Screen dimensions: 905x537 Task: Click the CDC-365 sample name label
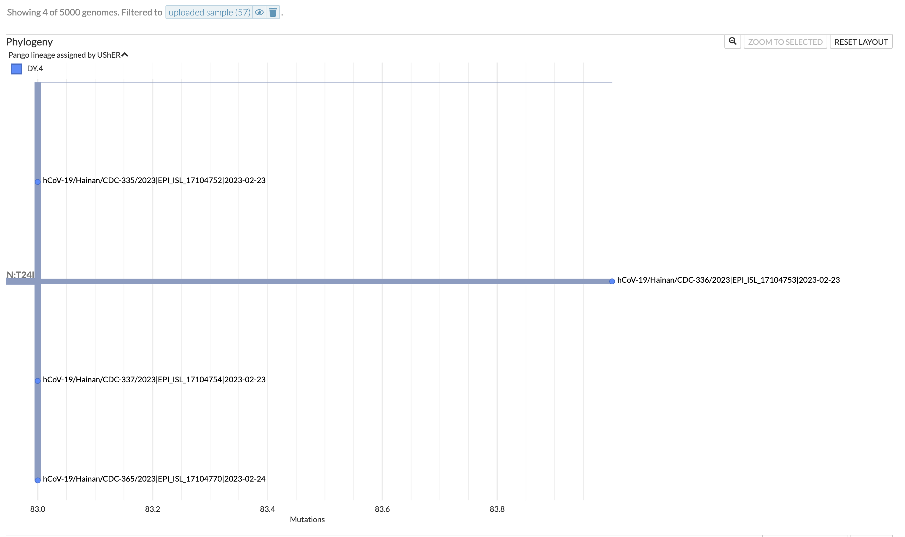[x=154, y=479]
